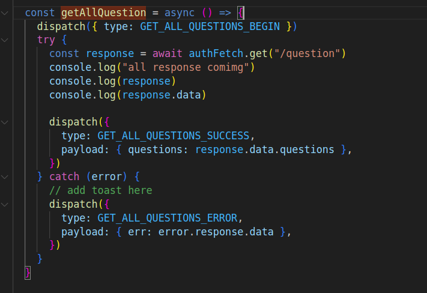Fold the GET_ALL_QUESTIONS_ERROR dispatch call

click(x=5, y=204)
